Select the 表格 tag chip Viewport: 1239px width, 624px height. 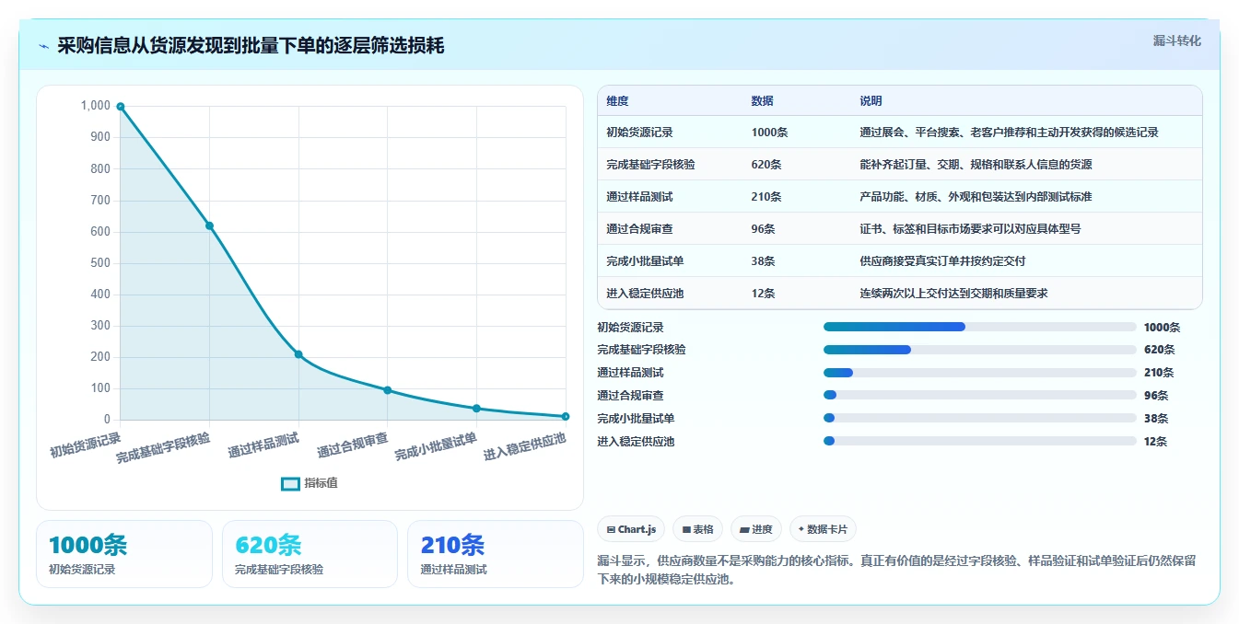(697, 529)
